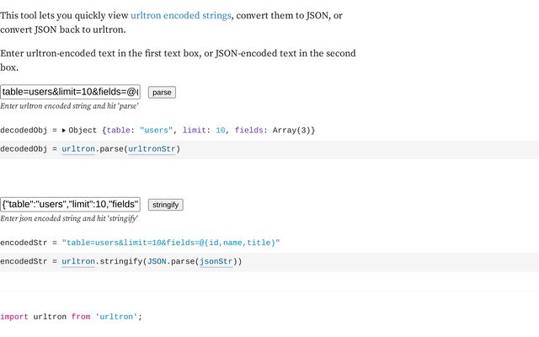This screenshot has width=539, height=337.
Task: Click the underlined JSON reference in code
Action: tap(157, 261)
